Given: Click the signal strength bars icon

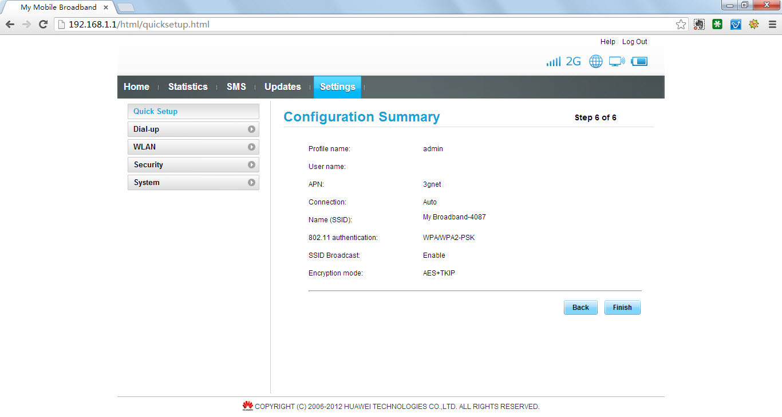Looking at the screenshot, I should coord(553,61).
